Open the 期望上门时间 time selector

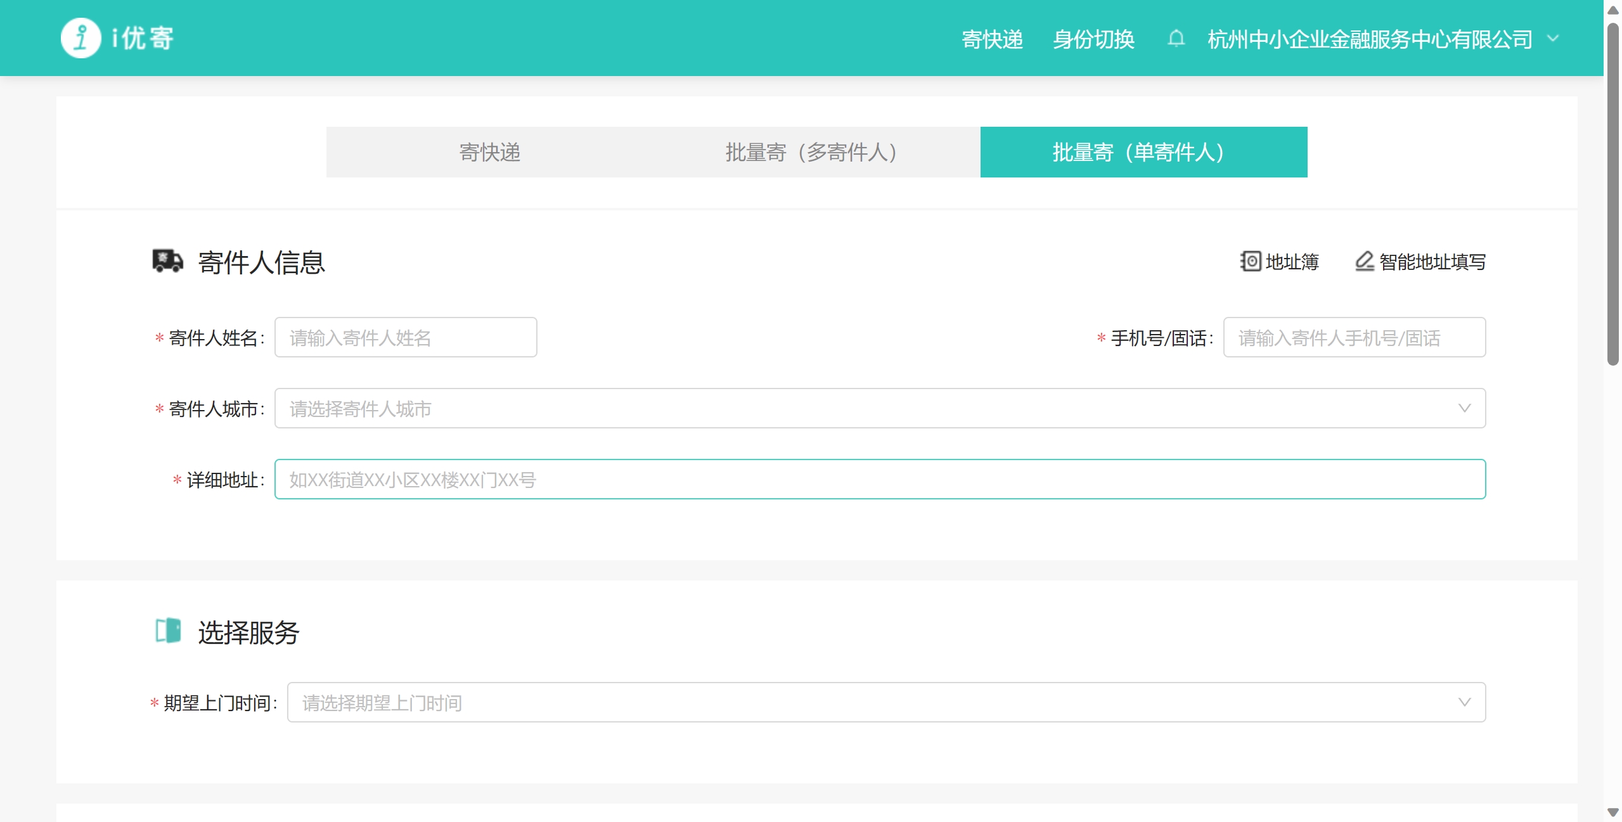click(x=886, y=702)
